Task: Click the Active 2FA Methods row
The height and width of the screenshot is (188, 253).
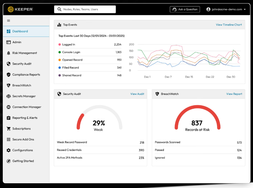Action: 100,158
